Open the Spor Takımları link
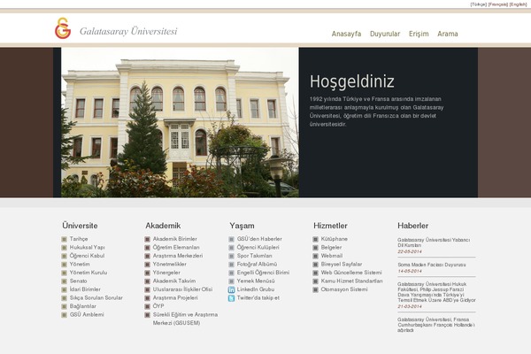531x354 pixels. pos(254,256)
